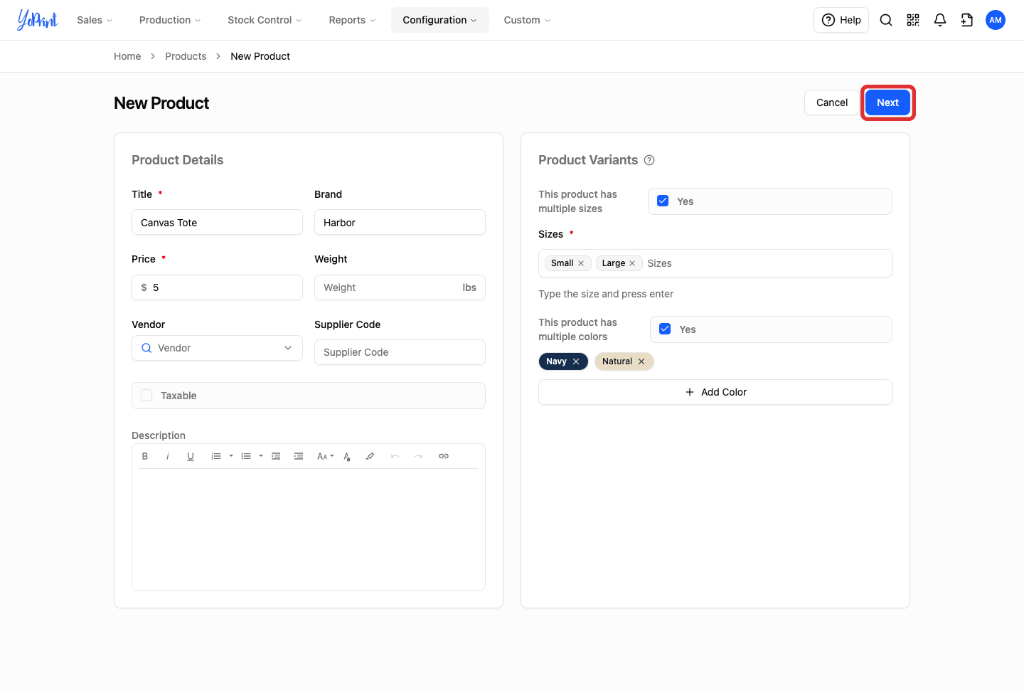The width and height of the screenshot is (1024, 693).
Task: Open the Sales menu
Action: click(95, 20)
